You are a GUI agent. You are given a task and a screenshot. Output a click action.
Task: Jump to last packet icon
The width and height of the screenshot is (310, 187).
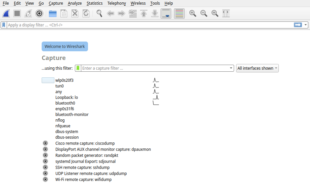pyautogui.click(x=155, y=13)
